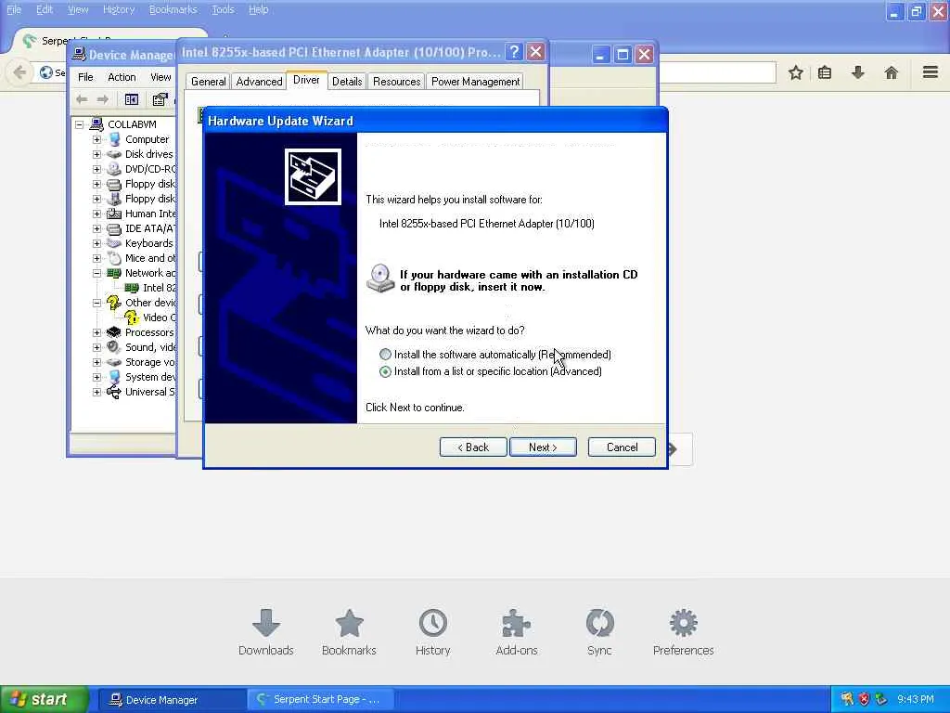Open the browser Tools menu
The height and width of the screenshot is (713, 950).
pyautogui.click(x=223, y=9)
